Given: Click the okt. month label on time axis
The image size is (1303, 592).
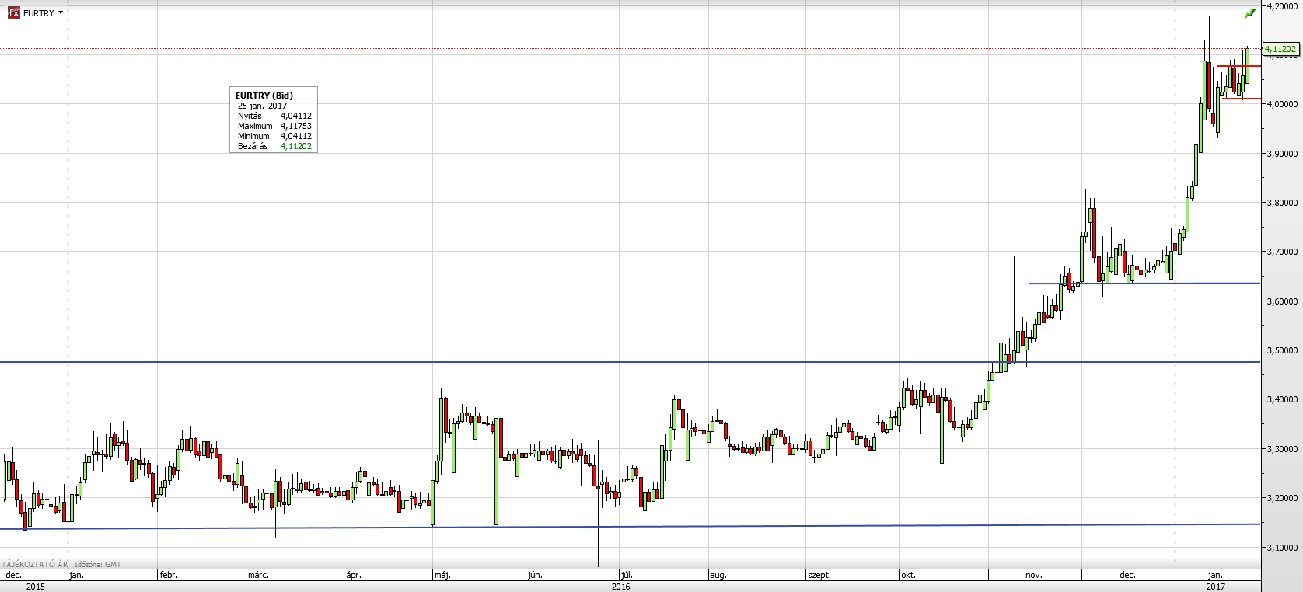Looking at the screenshot, I should tap(908, 576).
